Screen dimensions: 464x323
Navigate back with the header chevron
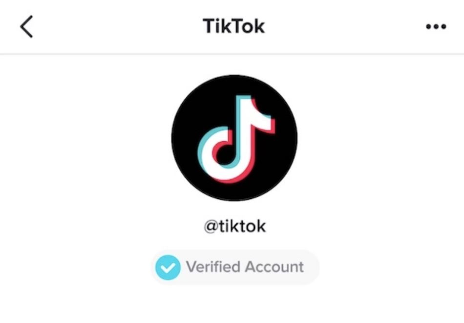pyautogui.click(x=26, y=27)
